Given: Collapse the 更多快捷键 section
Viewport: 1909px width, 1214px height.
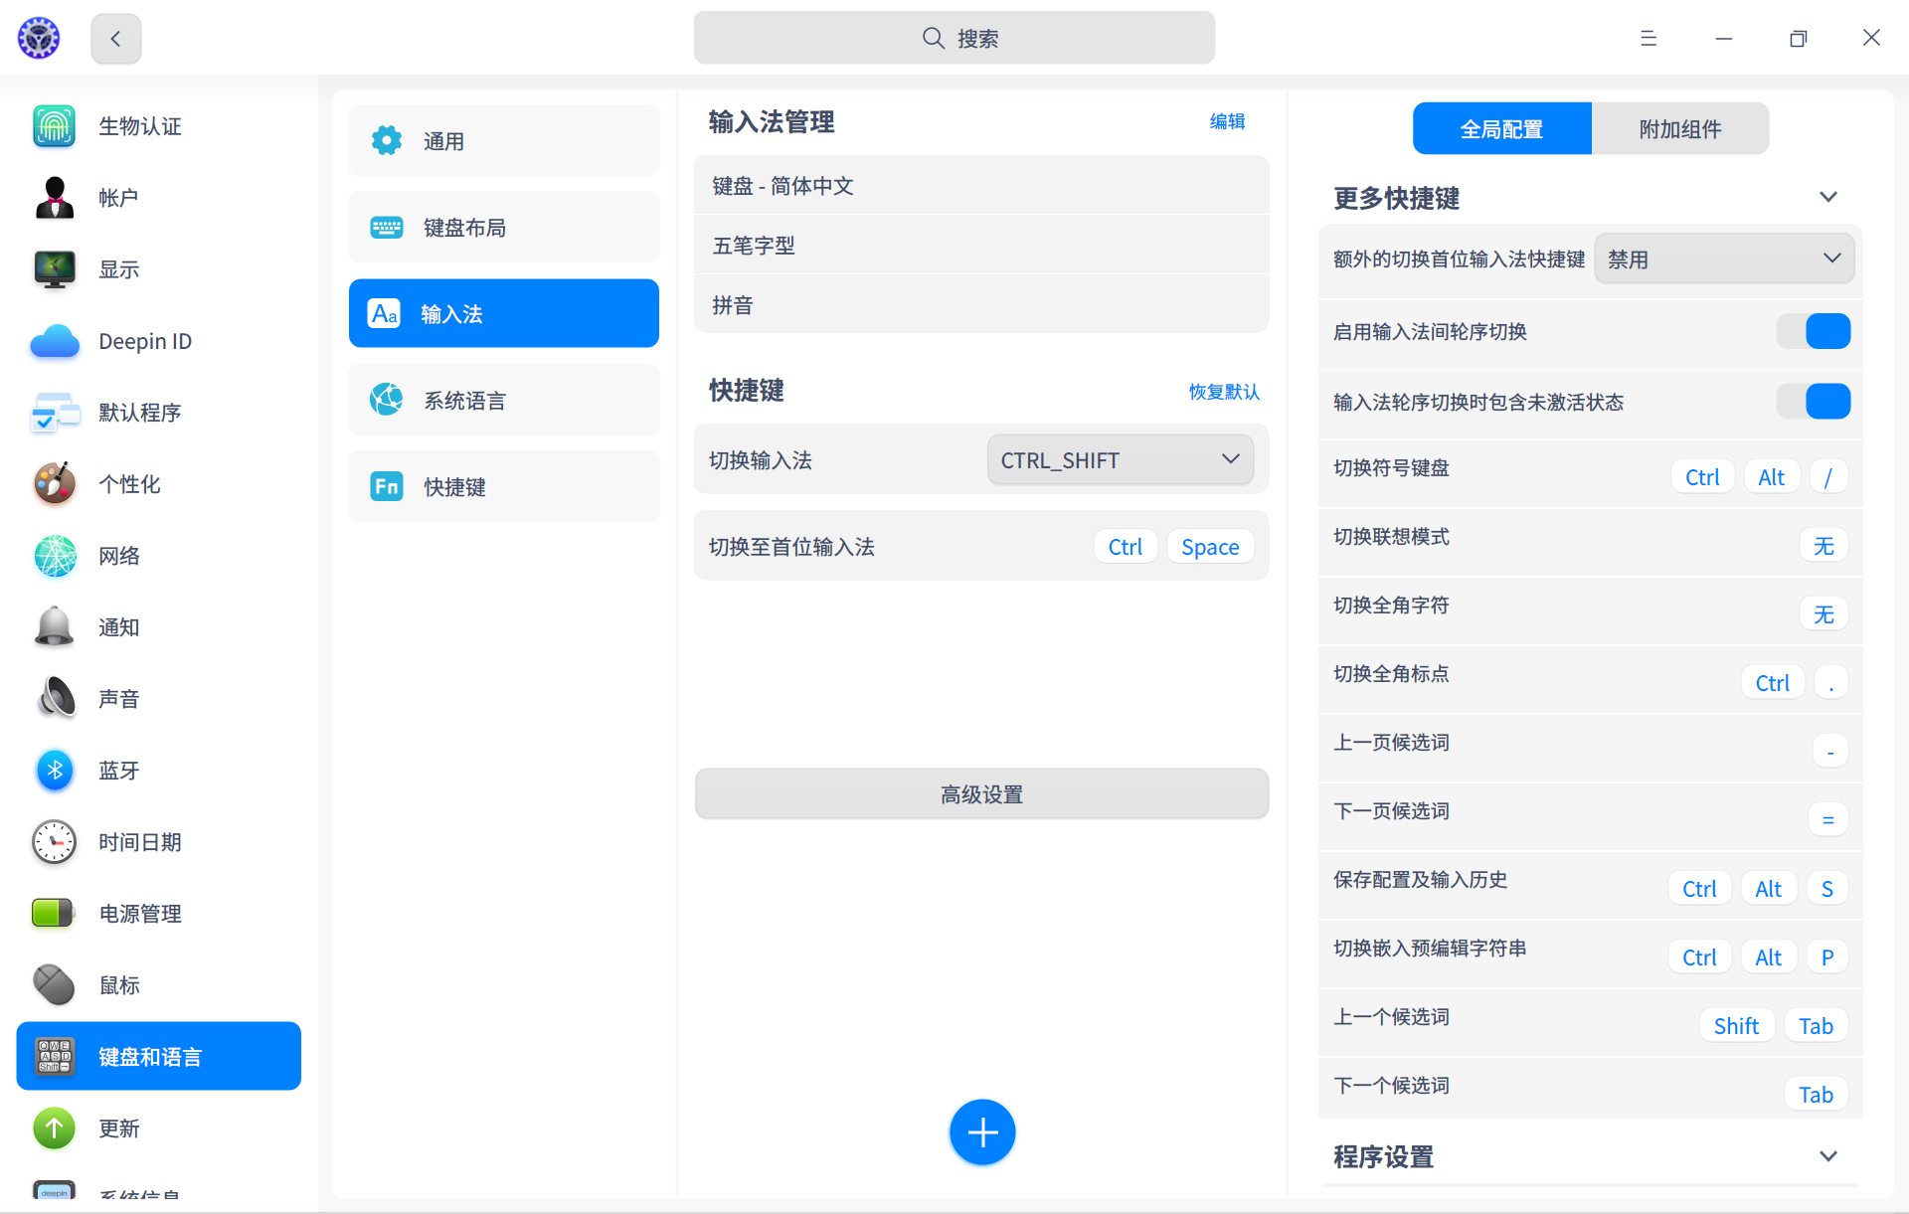Looking at the screenshot, I should click(x=1829, y=196).
